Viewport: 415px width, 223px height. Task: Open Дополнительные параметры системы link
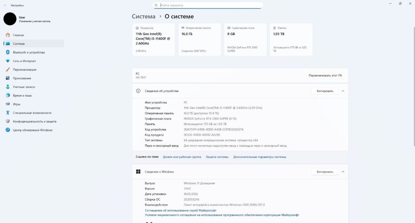point(259,157)
